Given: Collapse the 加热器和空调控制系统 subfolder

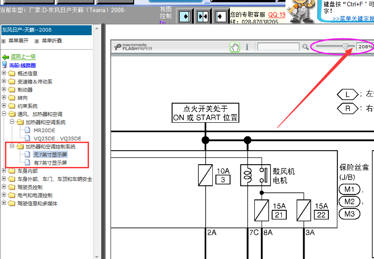Looking at the screenshot, I should [x=12, y=146].
